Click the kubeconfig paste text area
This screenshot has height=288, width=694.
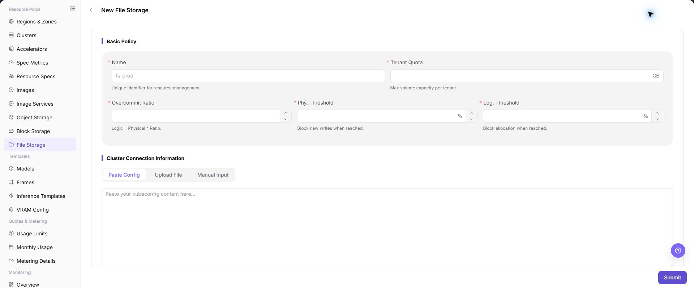point(387,227)
